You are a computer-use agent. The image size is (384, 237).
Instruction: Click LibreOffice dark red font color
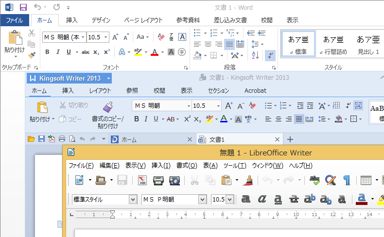[362, 199]
